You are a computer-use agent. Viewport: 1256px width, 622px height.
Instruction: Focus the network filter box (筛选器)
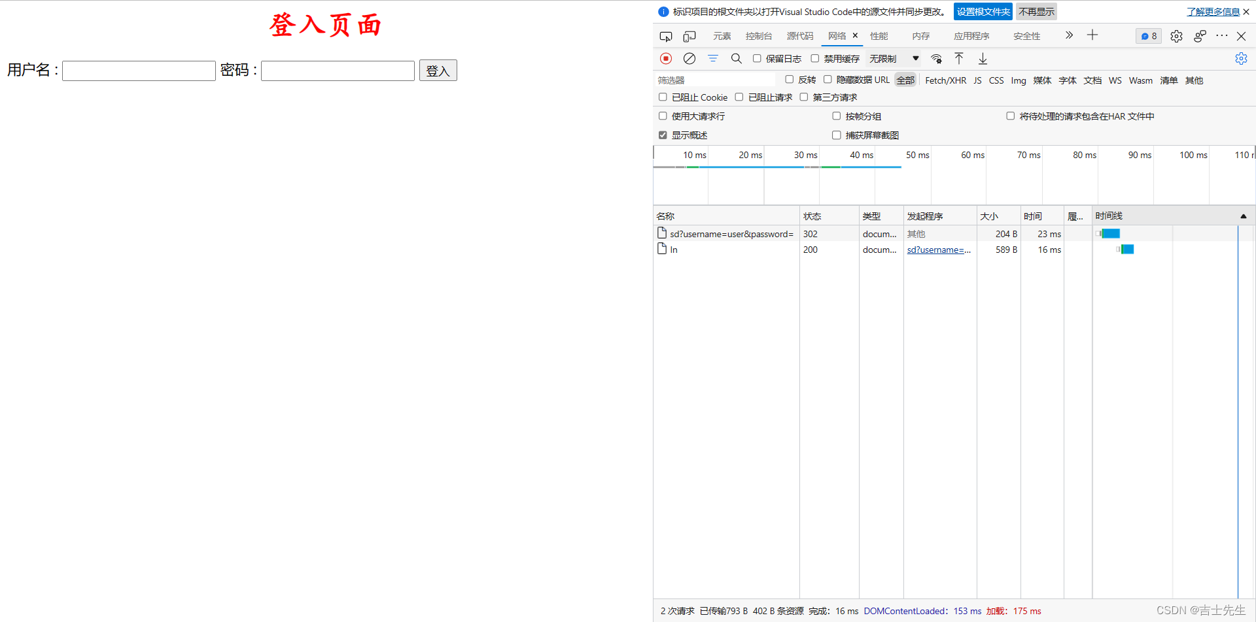click(x=715, y=80)
